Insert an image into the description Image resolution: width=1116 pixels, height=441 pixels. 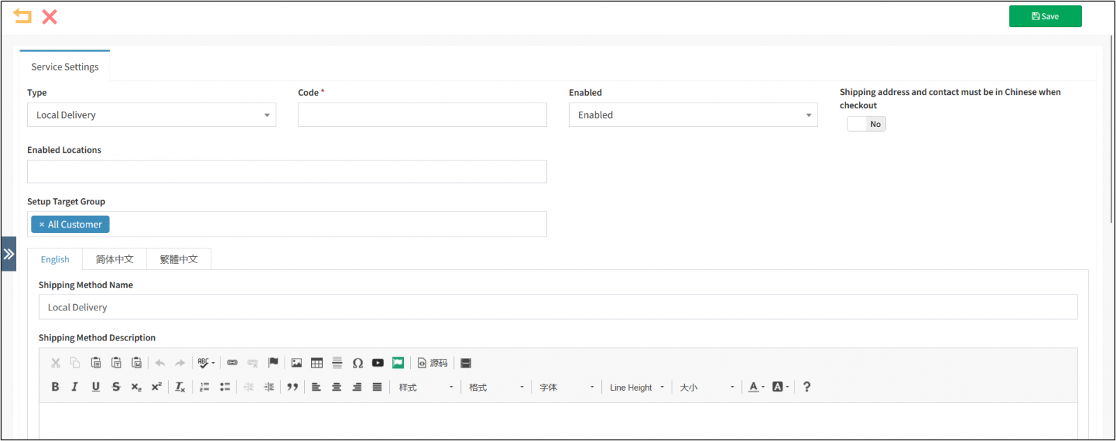[x=296, y=363]
